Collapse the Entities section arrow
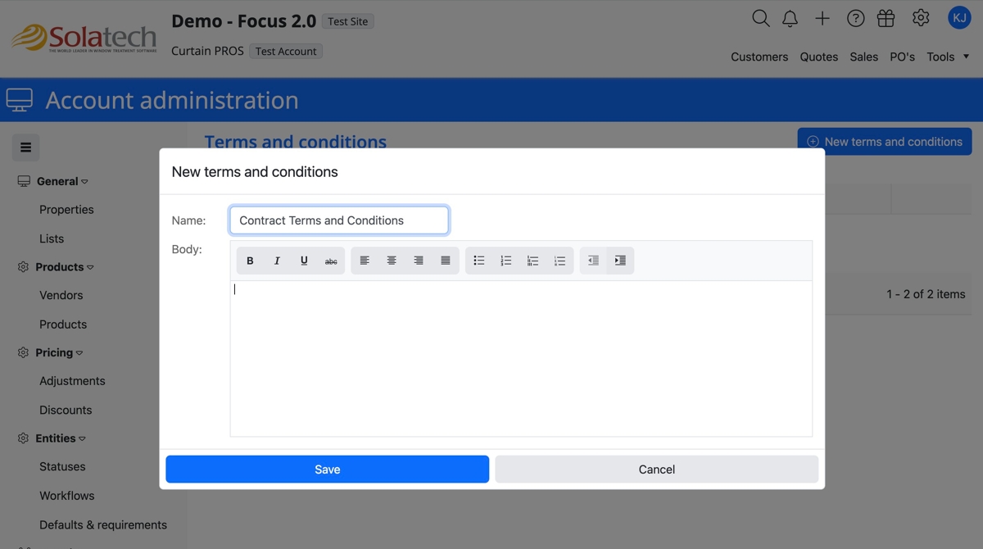This screenshot has width=983, height=549. 82,439
